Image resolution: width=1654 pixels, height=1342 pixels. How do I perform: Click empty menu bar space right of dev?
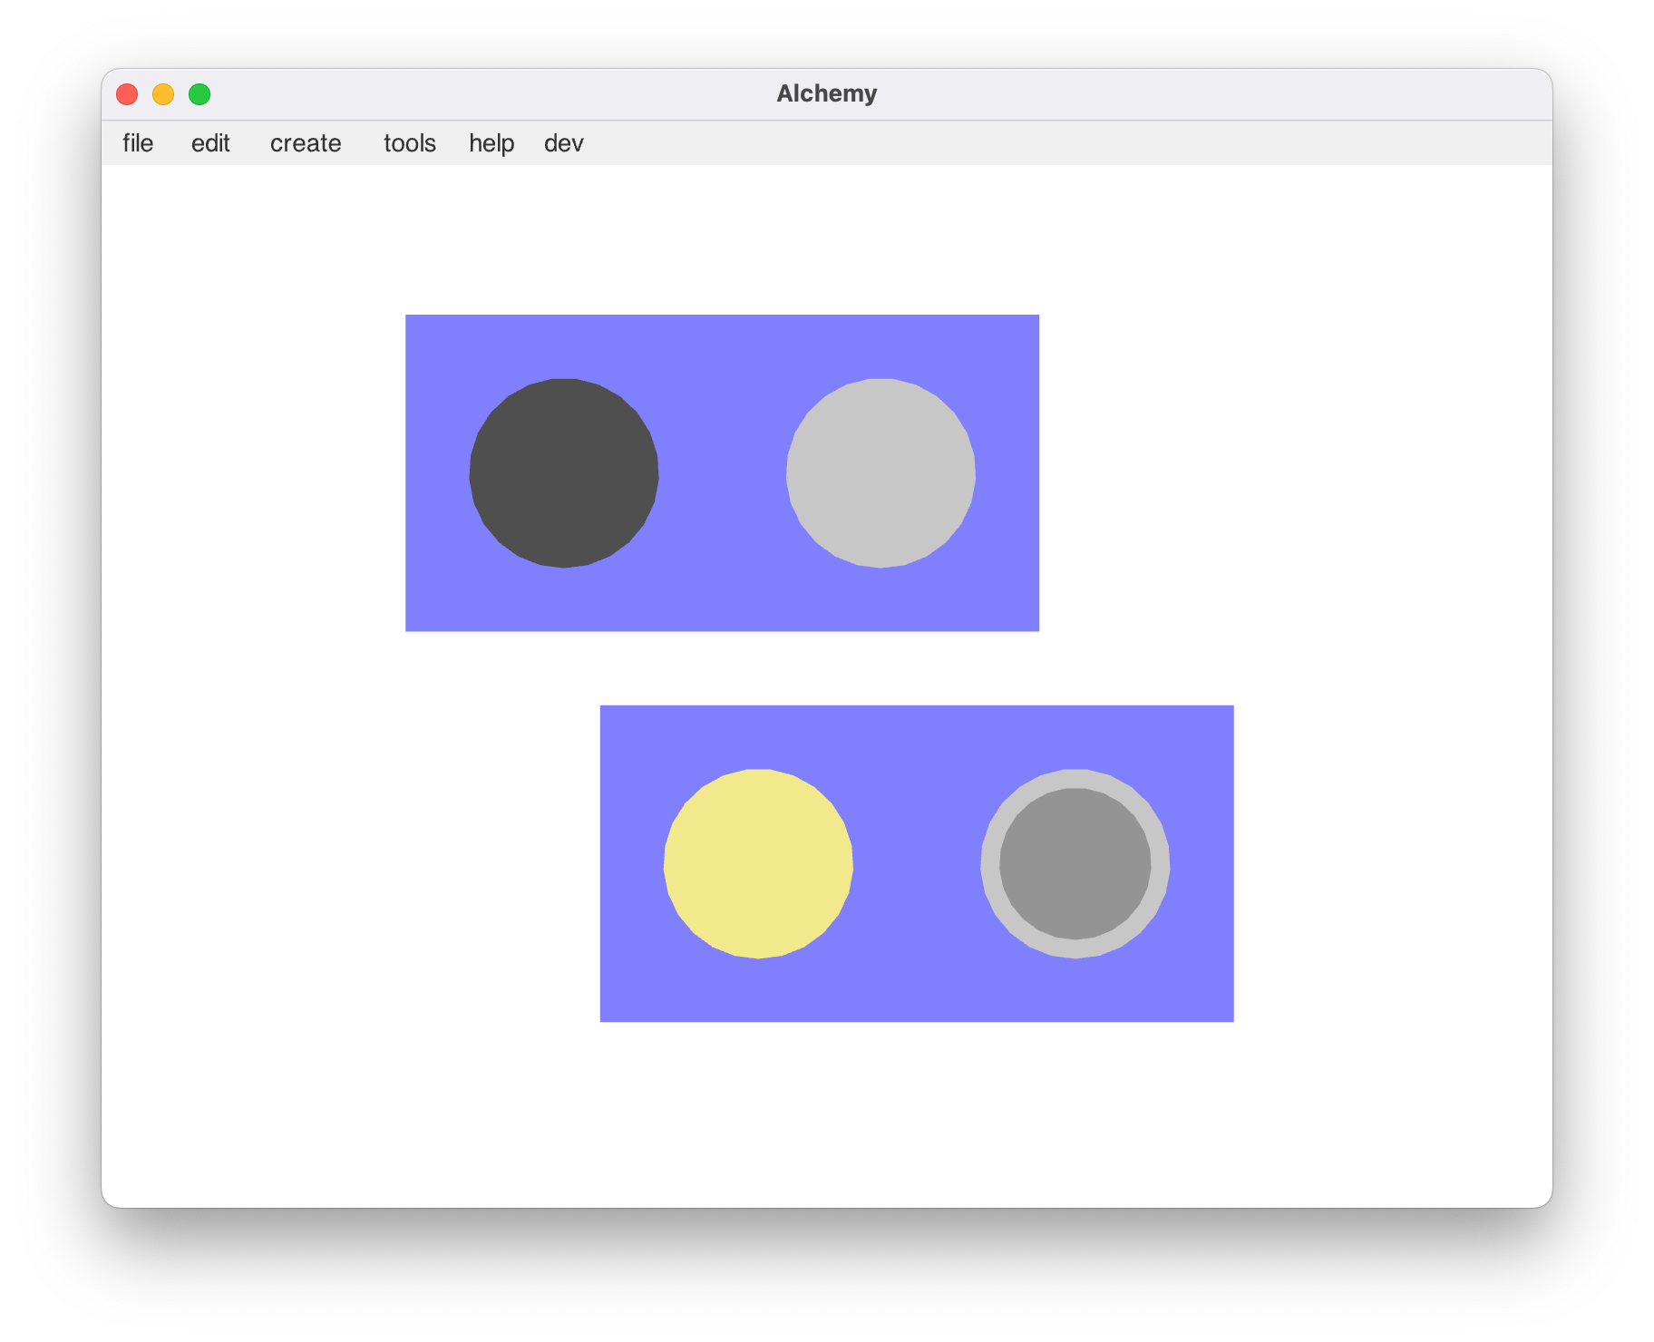pyautogui.click(x=997, y=143)
